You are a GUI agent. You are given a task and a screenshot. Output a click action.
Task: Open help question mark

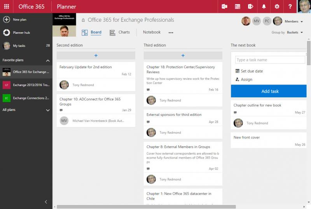290,7
